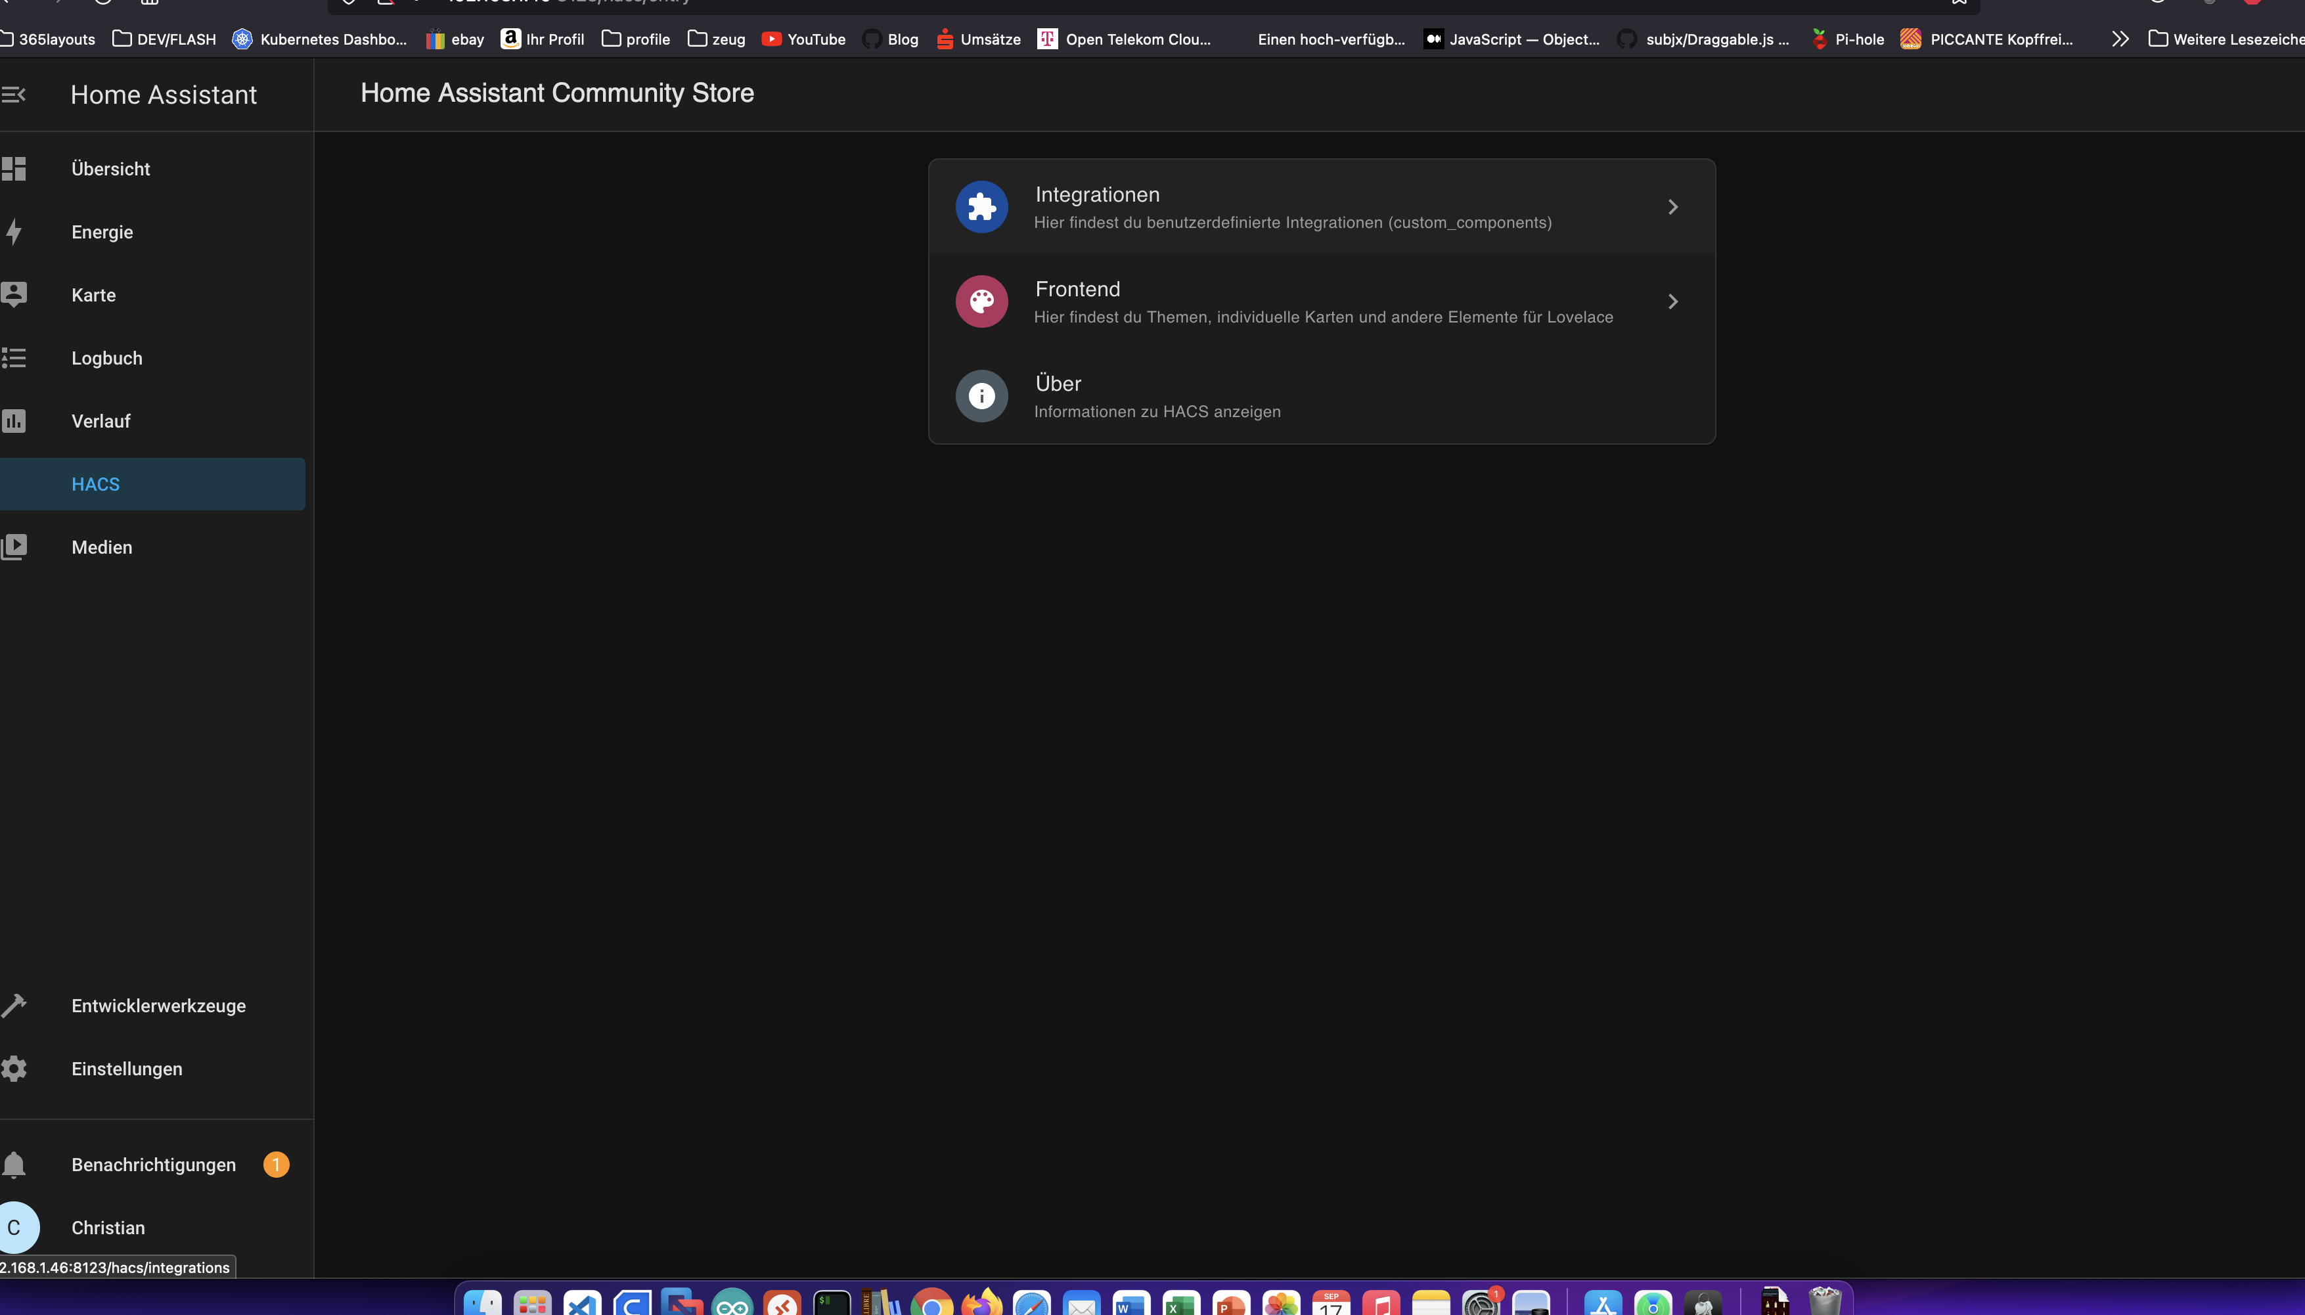Open the Medien player icon
Viewport: 2305px width, 1315px height.
click(x=14, y=547)
